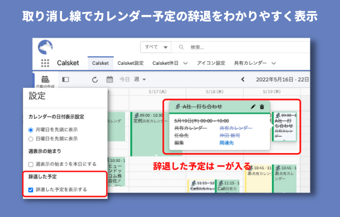Viewport: 340px width, 217px height.
Task: Open the すべて search scope dropdown
Action: (156, 47)
